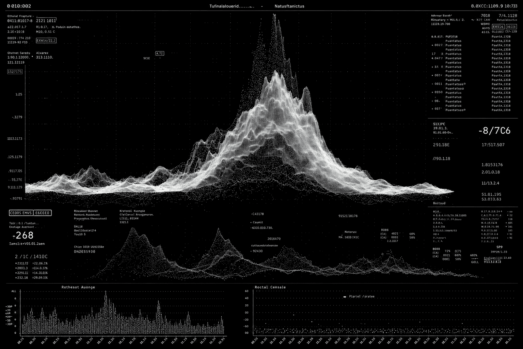
Task: Click the 2 /1C / 1410C heading
Action: click(31, 256)
